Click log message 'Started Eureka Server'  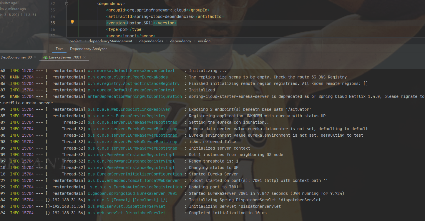214,174
